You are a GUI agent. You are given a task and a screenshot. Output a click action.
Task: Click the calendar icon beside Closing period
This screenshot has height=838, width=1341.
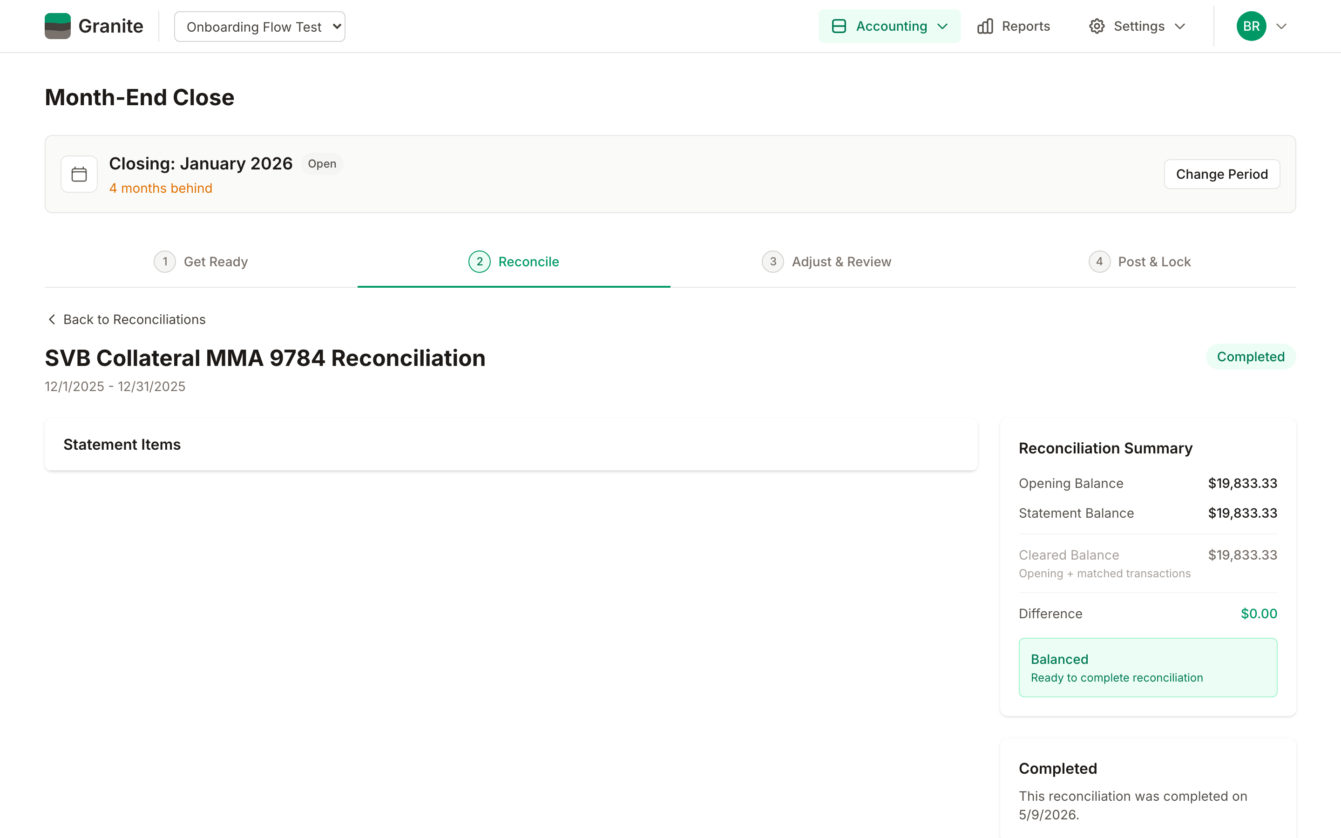[79, 174]
